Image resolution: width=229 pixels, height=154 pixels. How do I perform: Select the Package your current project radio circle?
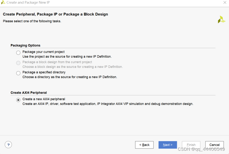click(18, 53)
